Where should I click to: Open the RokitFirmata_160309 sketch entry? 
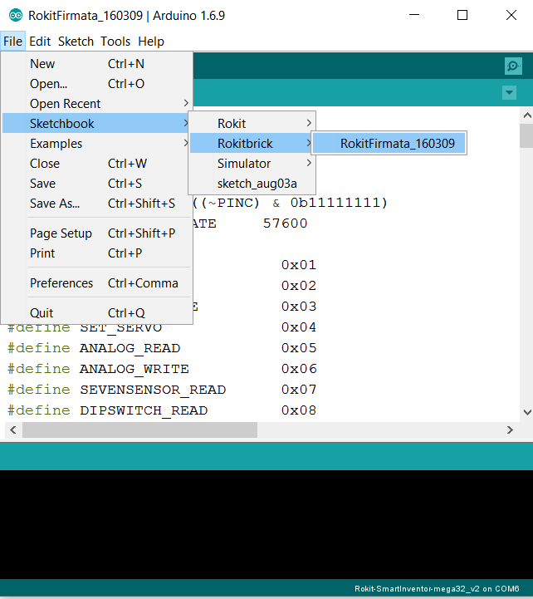[389, 144]
